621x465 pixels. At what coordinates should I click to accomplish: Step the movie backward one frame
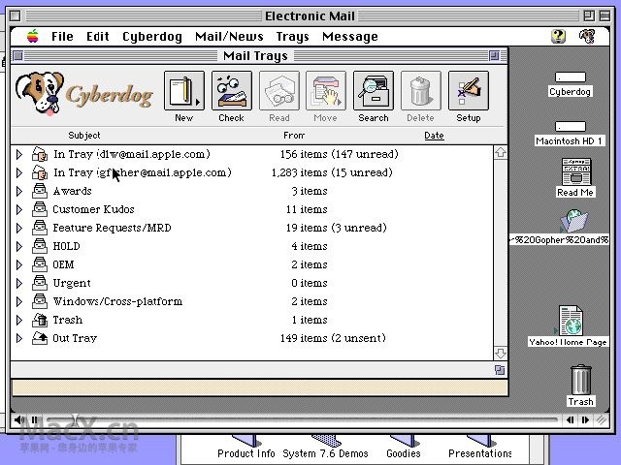coord(570,419)
